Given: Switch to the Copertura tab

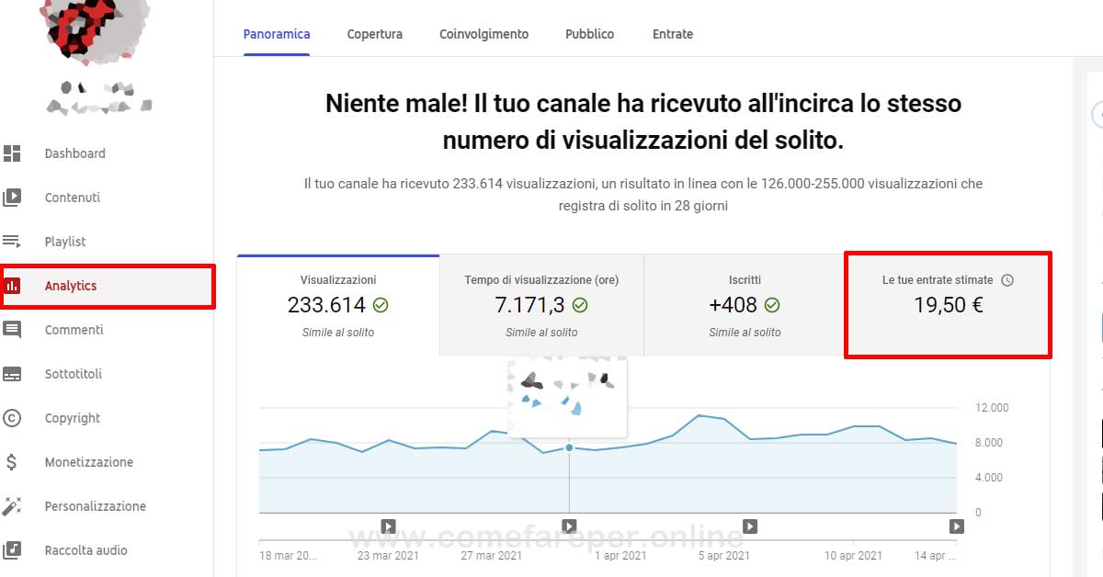Looking at the screenshot, I should pos(374,34).
